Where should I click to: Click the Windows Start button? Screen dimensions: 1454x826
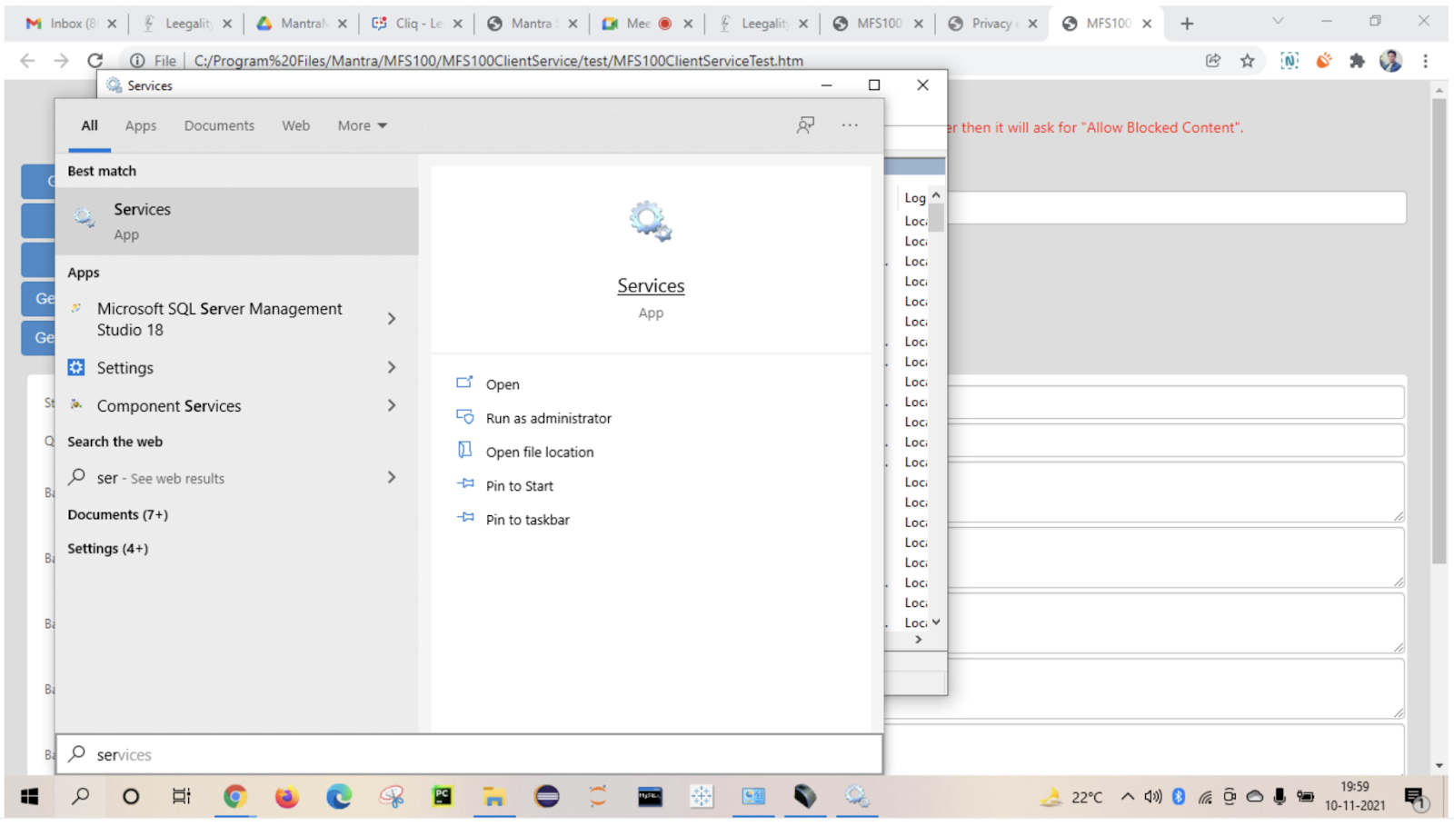[x=29, y=797]
